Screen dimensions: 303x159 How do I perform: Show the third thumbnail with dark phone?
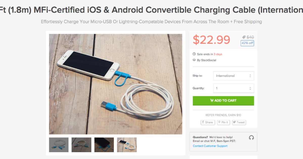pos(104,145)
